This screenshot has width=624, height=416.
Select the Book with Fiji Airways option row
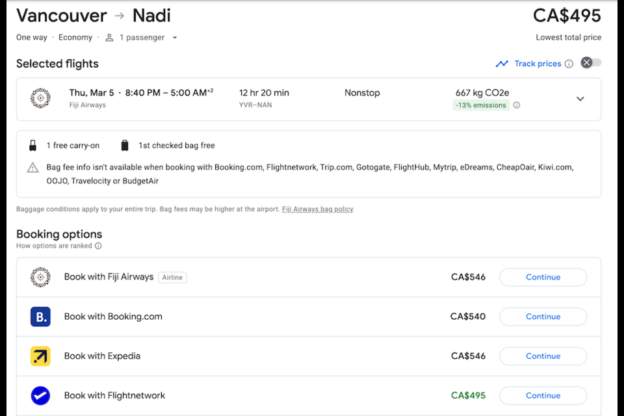point(260,277)
